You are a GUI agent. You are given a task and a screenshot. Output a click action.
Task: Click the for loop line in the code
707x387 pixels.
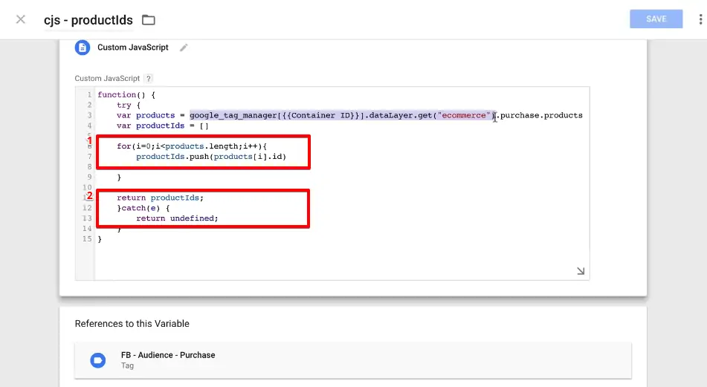point(192,146)
